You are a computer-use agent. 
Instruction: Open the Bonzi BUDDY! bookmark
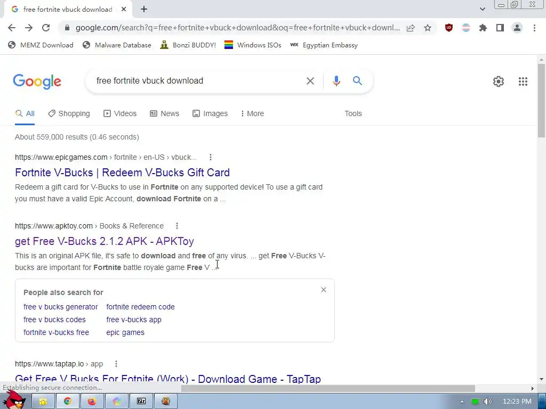[x=188, y=45]
